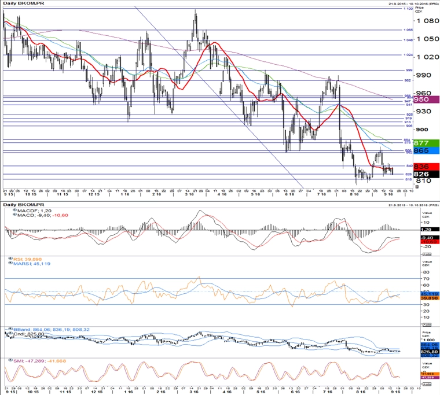Click the MACD value label -9,40; -10,60
The width and height of the screenshot is (440, 395).
(x=52, y=215)
